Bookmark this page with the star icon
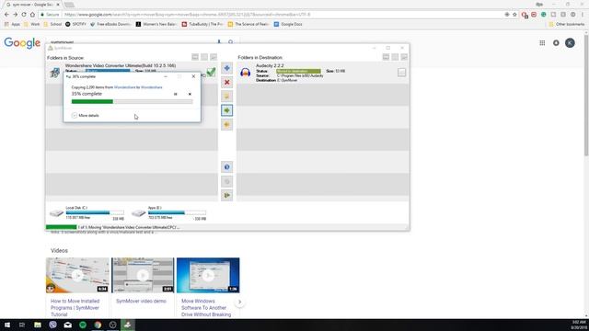589x331 pixels. 515,15
